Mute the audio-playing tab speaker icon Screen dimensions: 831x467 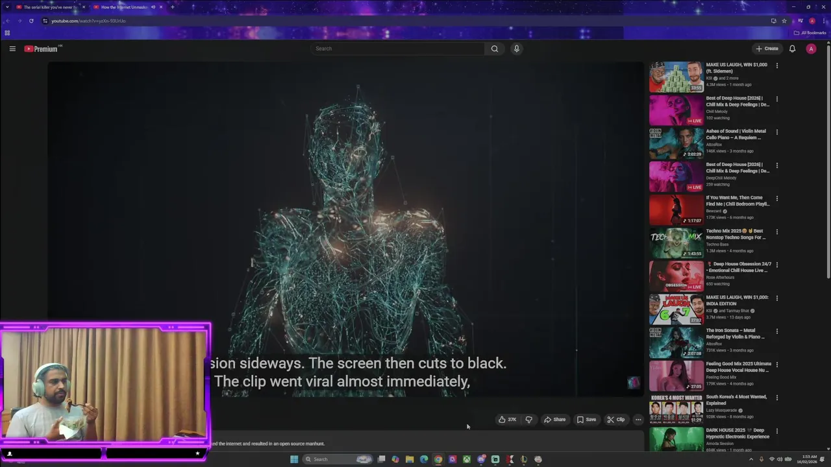coord(153,7)
